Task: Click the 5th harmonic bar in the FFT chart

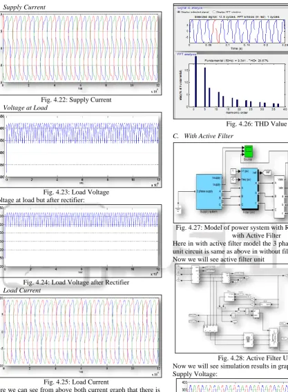Action: (205, 87)
